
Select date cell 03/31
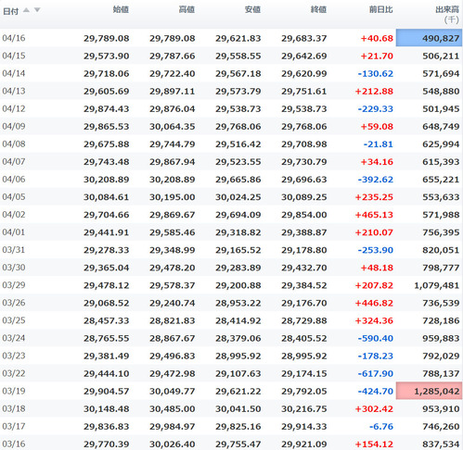pos(14,250)
